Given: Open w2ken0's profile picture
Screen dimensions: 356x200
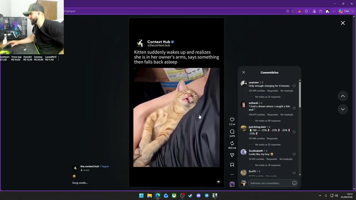Looking at the screenshot, I should tap(244, 104).
